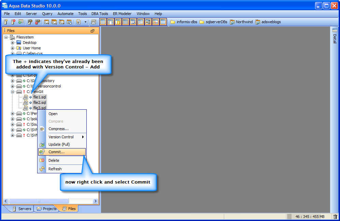The height and width of the screenshot is (221, 340).
Task: Select file1.sql in the tree
Action: tap(40, 97)
